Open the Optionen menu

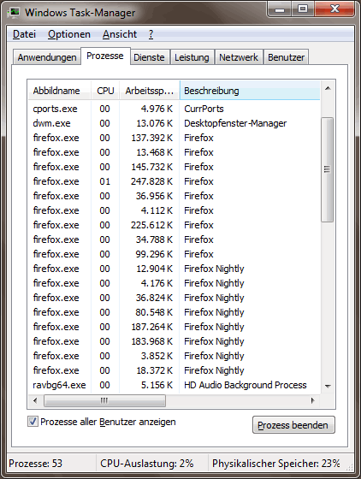click(x=69, y=34)
